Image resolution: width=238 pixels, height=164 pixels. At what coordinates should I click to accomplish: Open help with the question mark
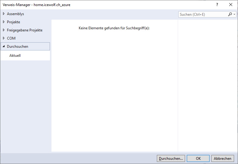coord(217,5)
